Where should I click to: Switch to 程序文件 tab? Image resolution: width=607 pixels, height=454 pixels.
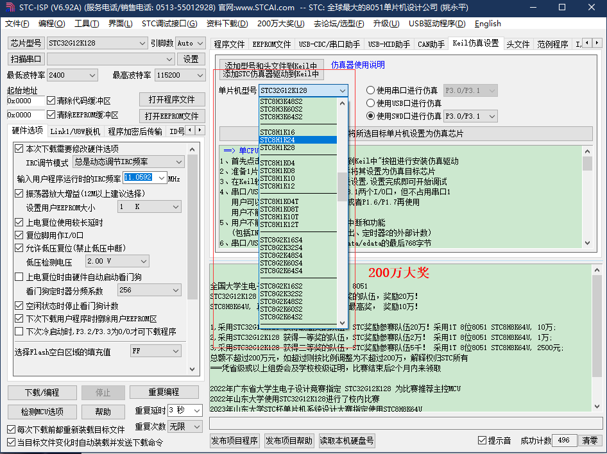pyautogui.click(x=229, y=44)
